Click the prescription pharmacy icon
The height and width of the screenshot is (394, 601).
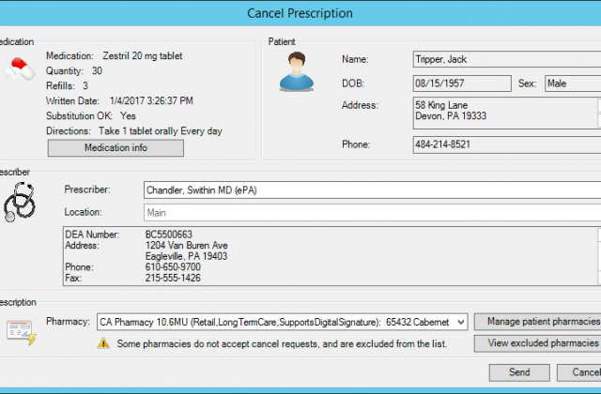[20, 329]
